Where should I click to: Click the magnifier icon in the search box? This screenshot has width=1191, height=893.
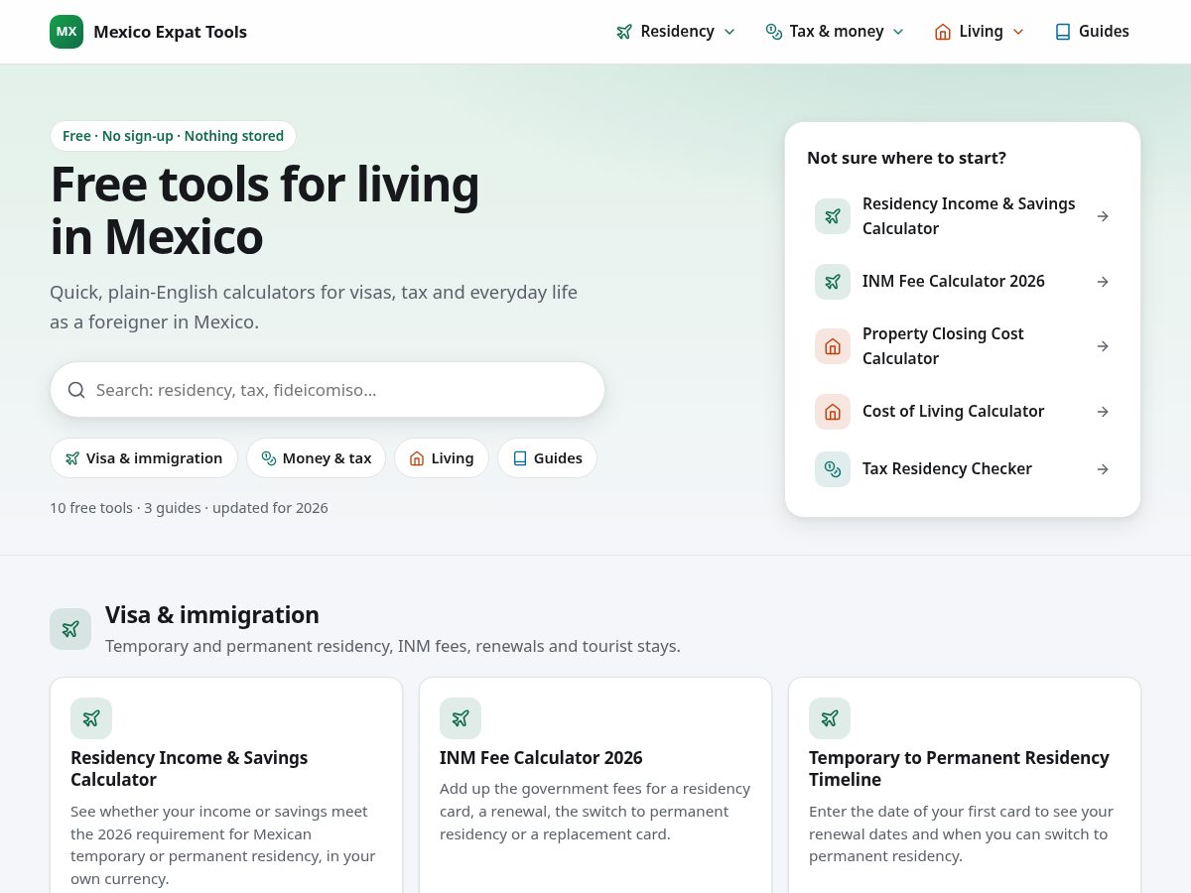(x=76, y=390)
